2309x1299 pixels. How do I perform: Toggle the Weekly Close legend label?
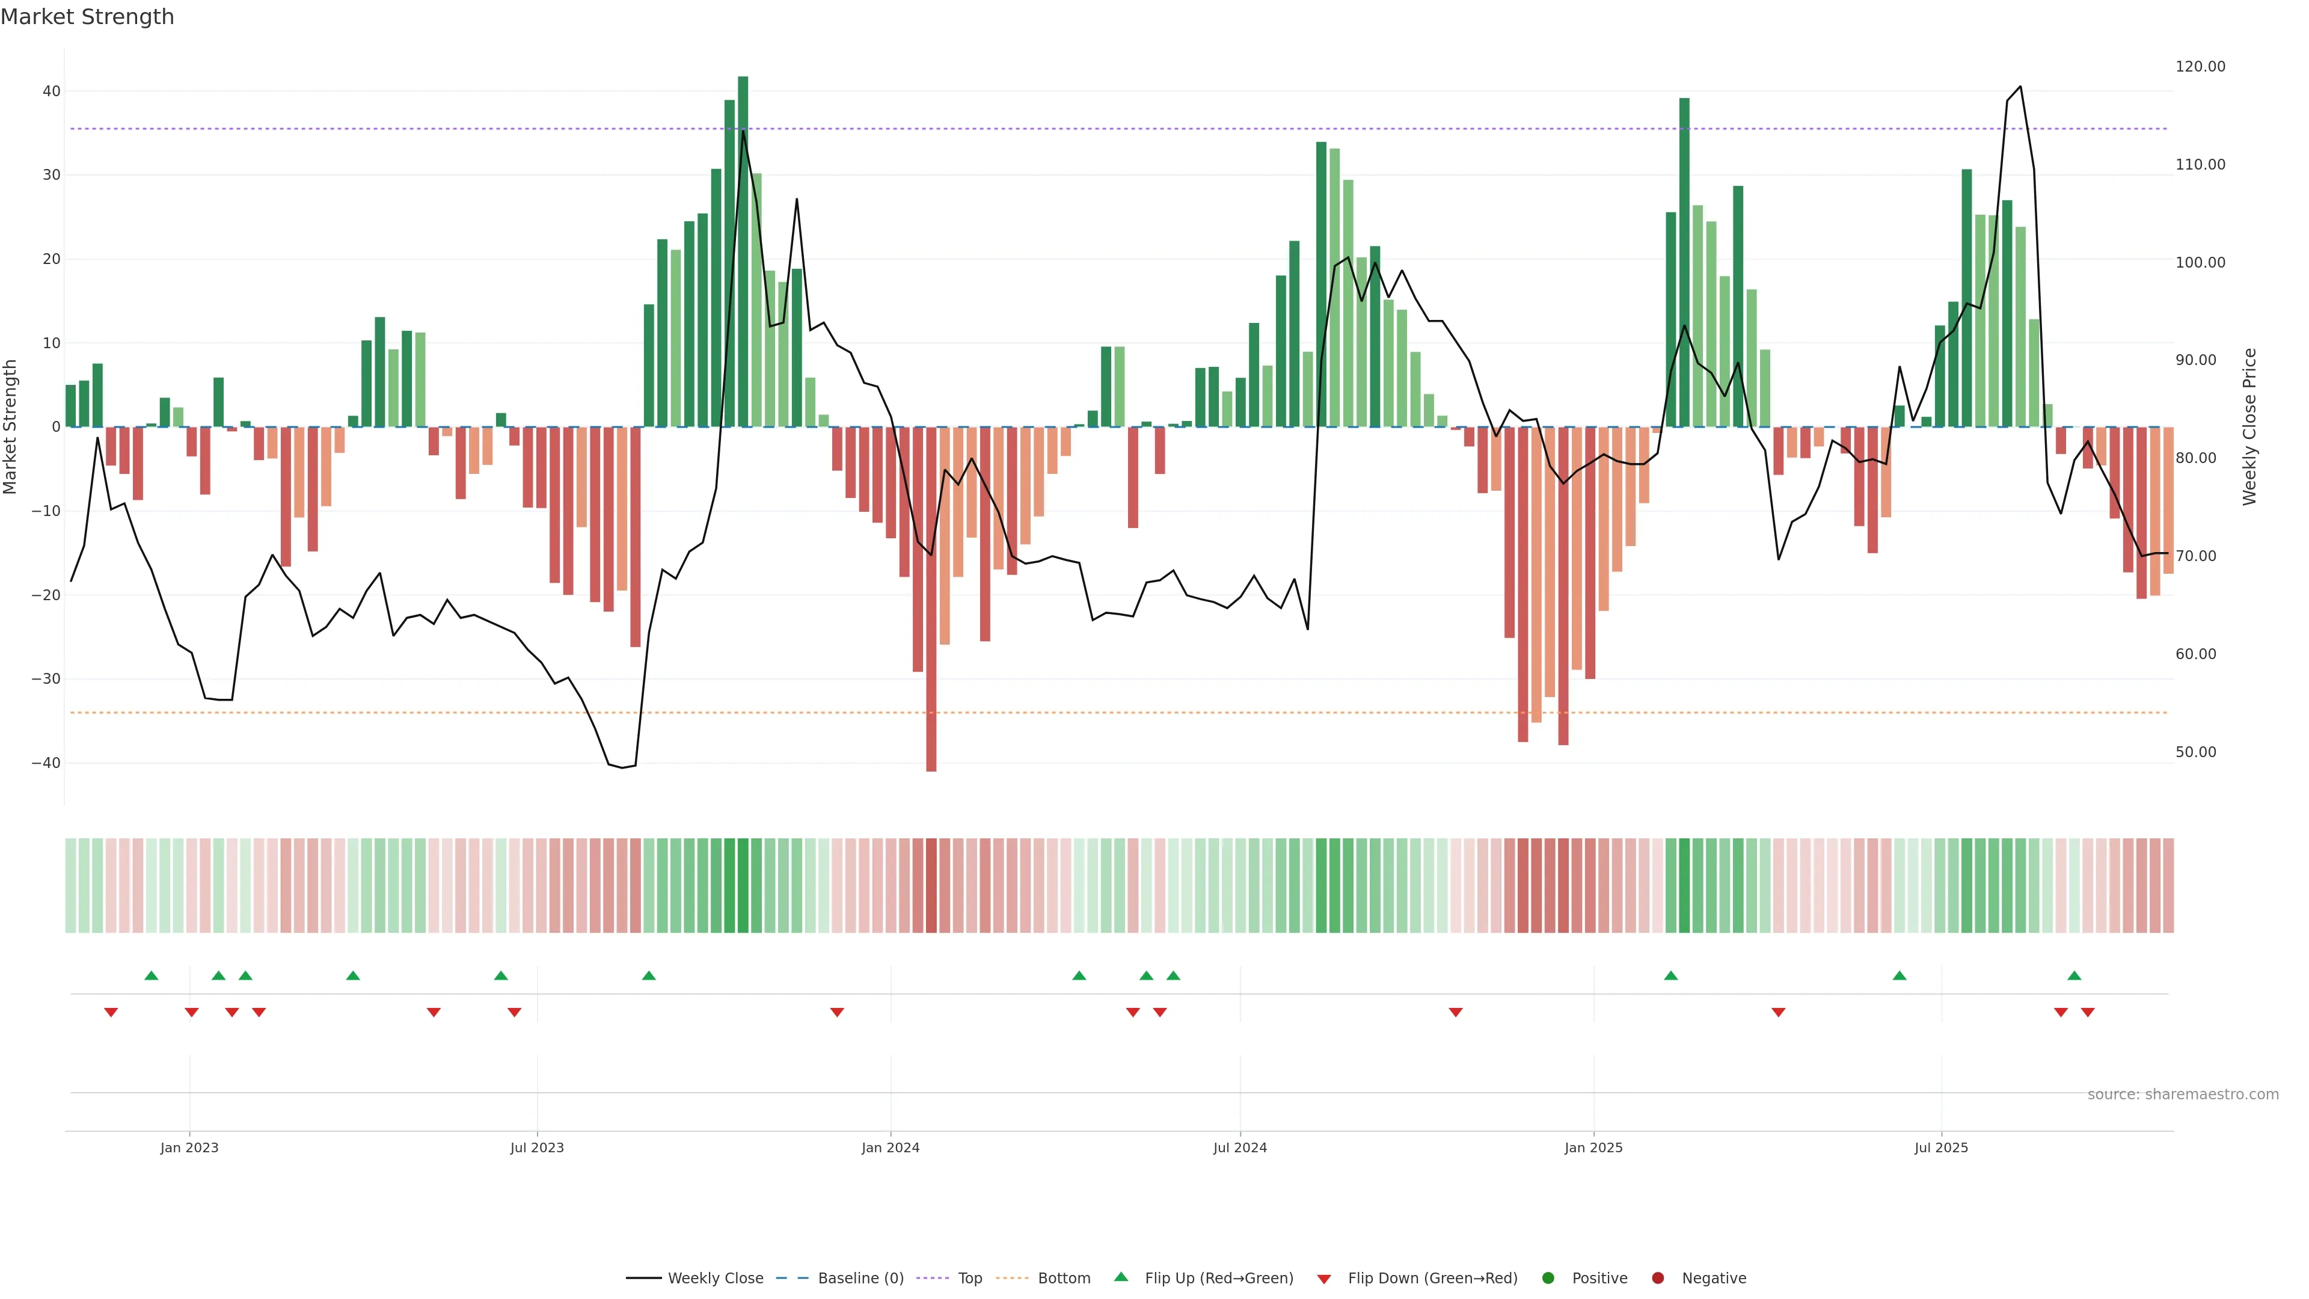716,1277
